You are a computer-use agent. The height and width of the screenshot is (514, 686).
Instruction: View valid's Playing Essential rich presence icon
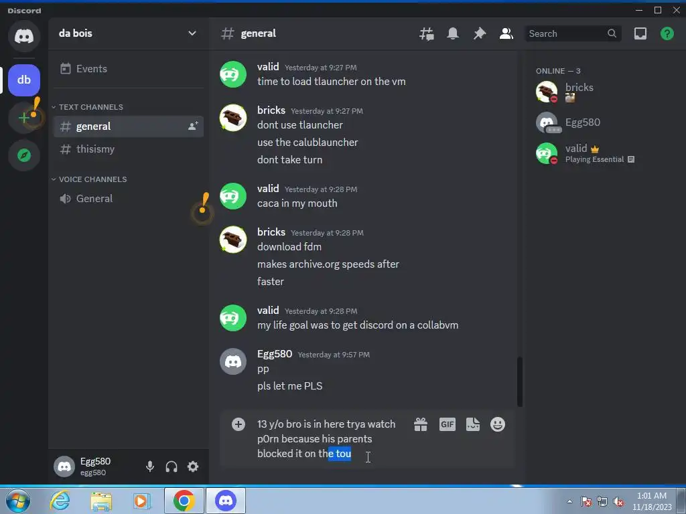[631, 159]
